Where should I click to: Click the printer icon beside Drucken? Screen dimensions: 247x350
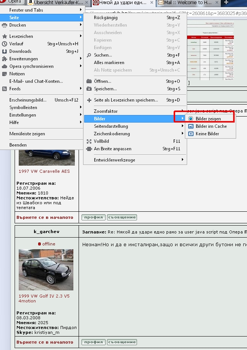[4, 25]
